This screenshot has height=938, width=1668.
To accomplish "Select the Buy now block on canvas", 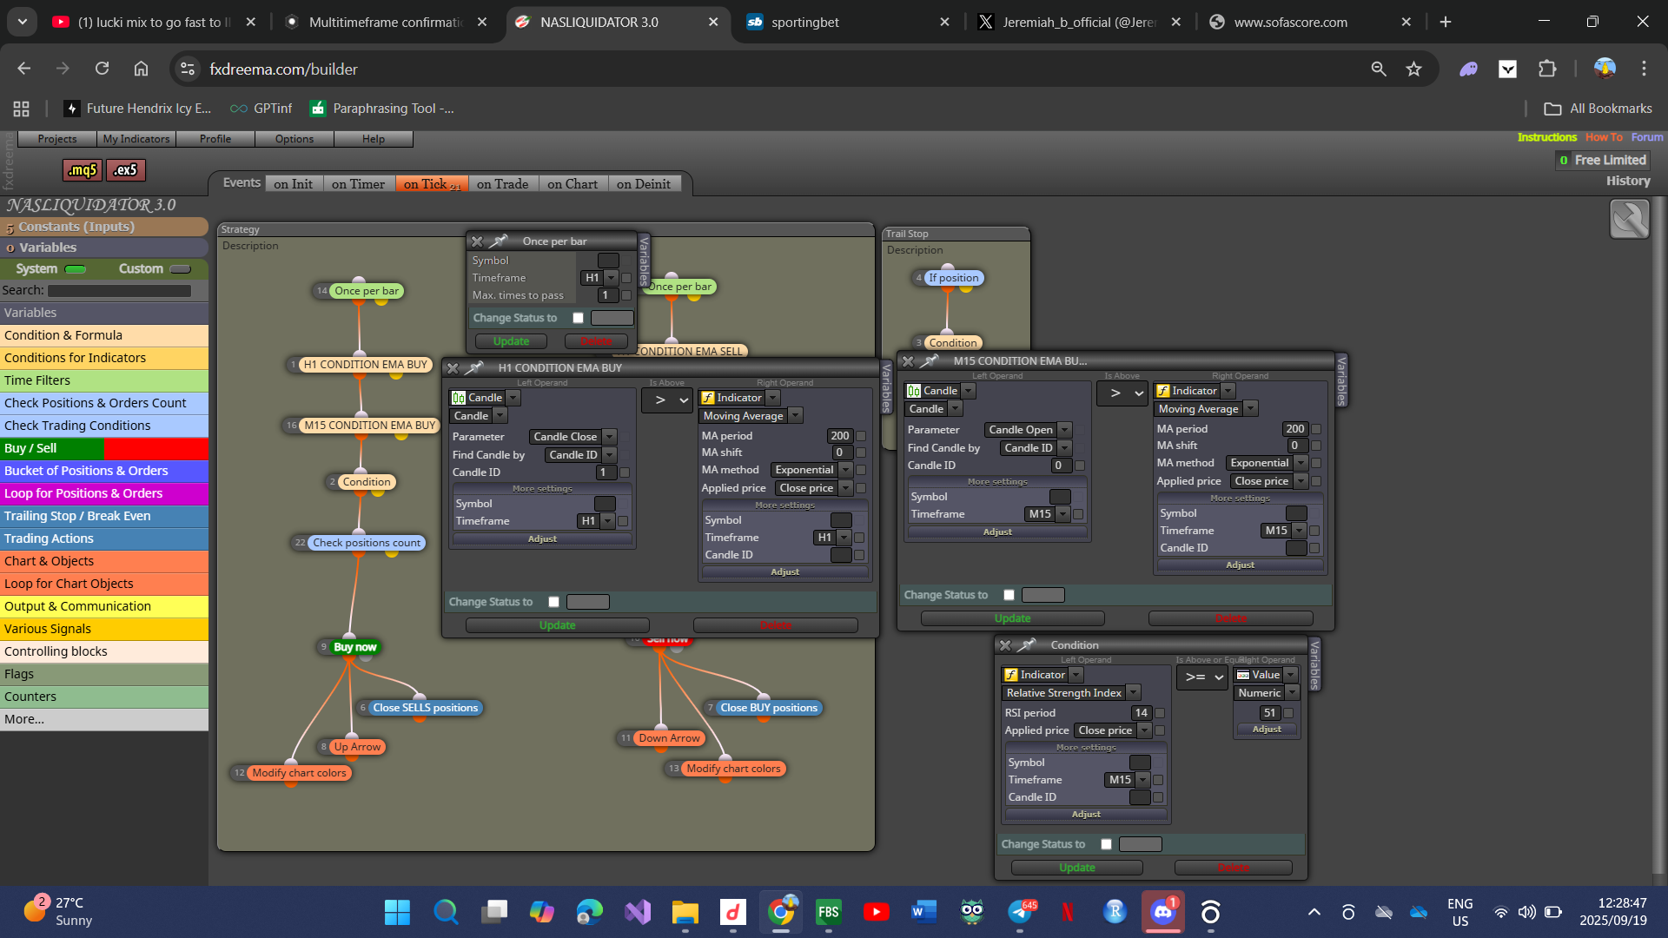I will click(x=354, y=647).
